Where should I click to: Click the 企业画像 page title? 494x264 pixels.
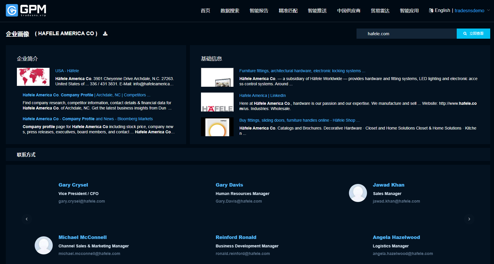(x=17, y=34)
